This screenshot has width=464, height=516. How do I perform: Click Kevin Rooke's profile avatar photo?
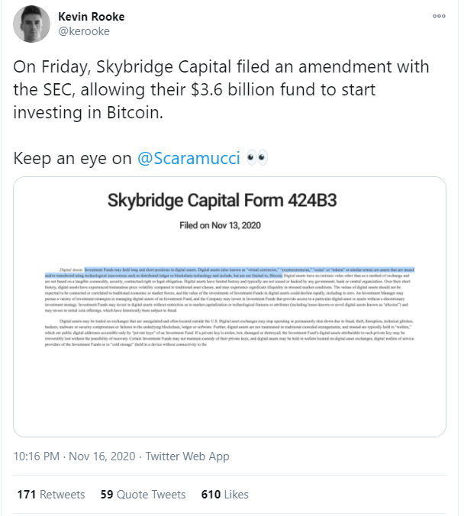[x=32, y=25]
